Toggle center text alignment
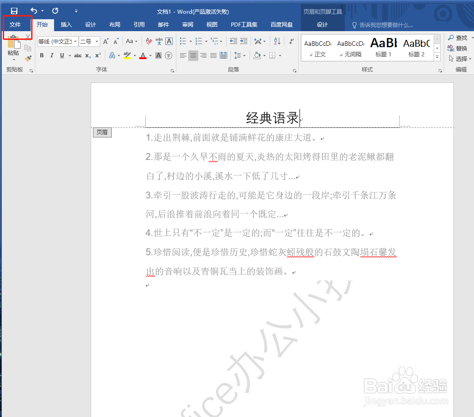The width and height of the screenshot is (474, 417). tap(193, 55)
